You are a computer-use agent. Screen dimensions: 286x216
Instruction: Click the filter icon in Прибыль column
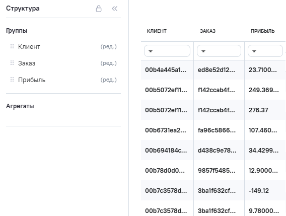pos(254,51)
